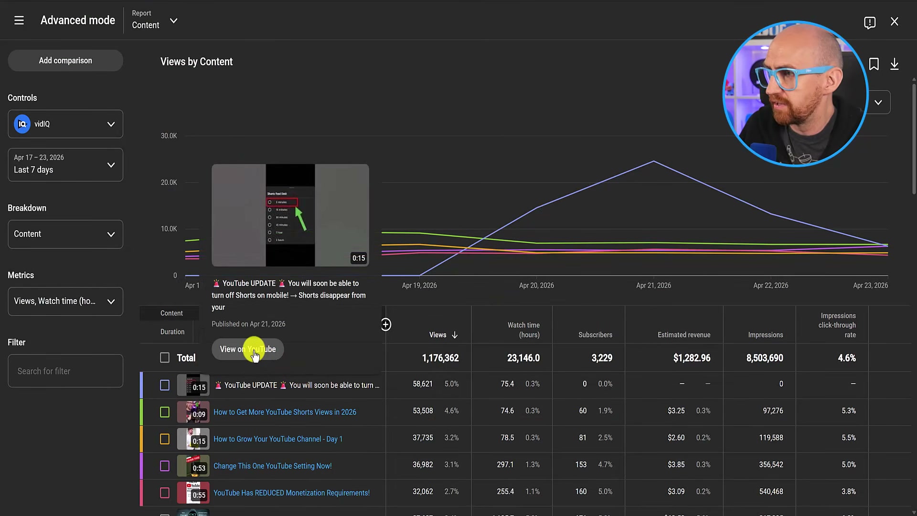Open the Report Content dropdown
Image resolution: width=917 pixels, height=516 pixels.
[x=155, y=20]
